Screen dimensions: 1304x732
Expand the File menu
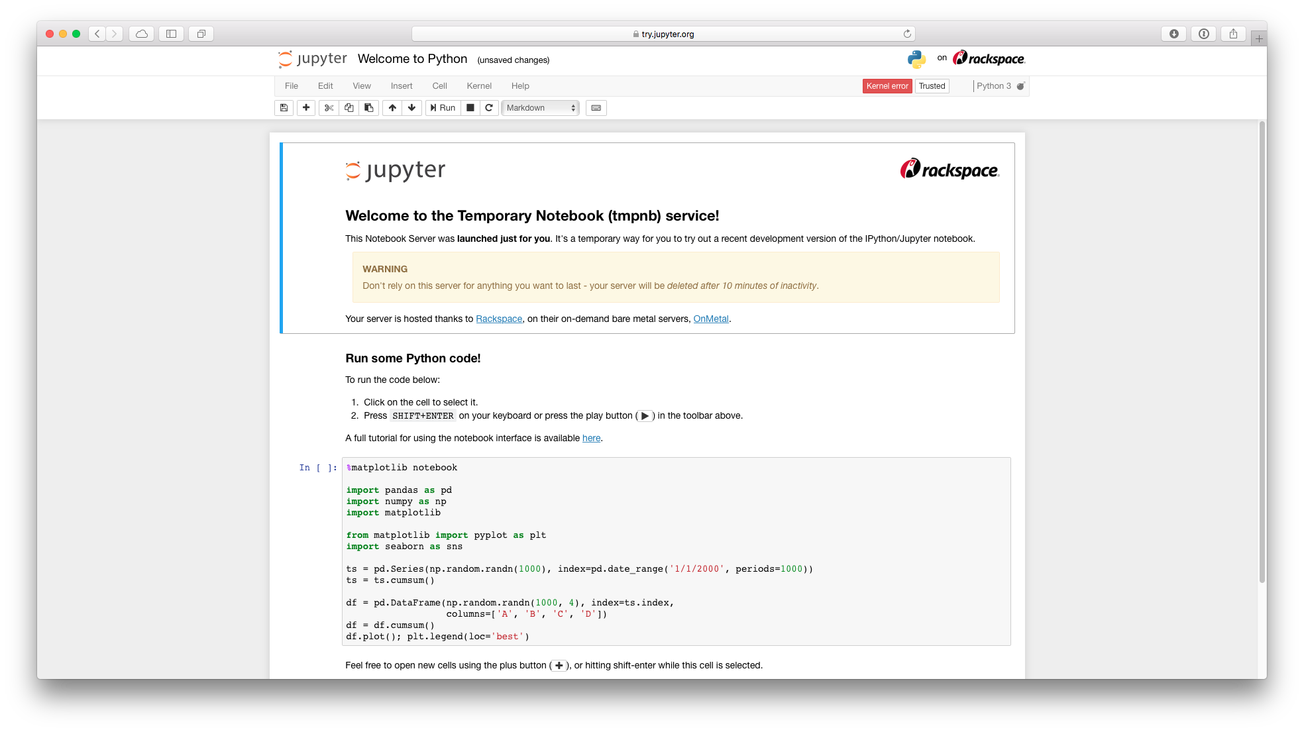tap(291, 86)
